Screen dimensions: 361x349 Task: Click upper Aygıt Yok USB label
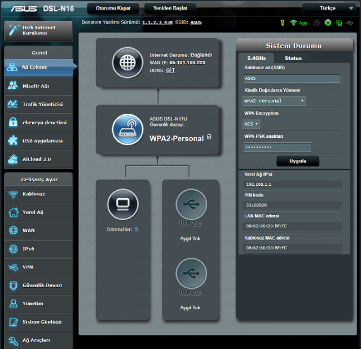pos(190,239)
